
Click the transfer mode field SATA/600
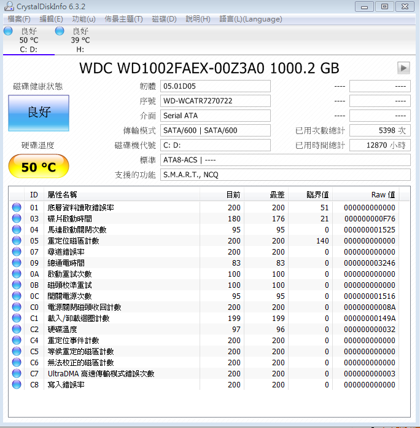tap(216, 130)
